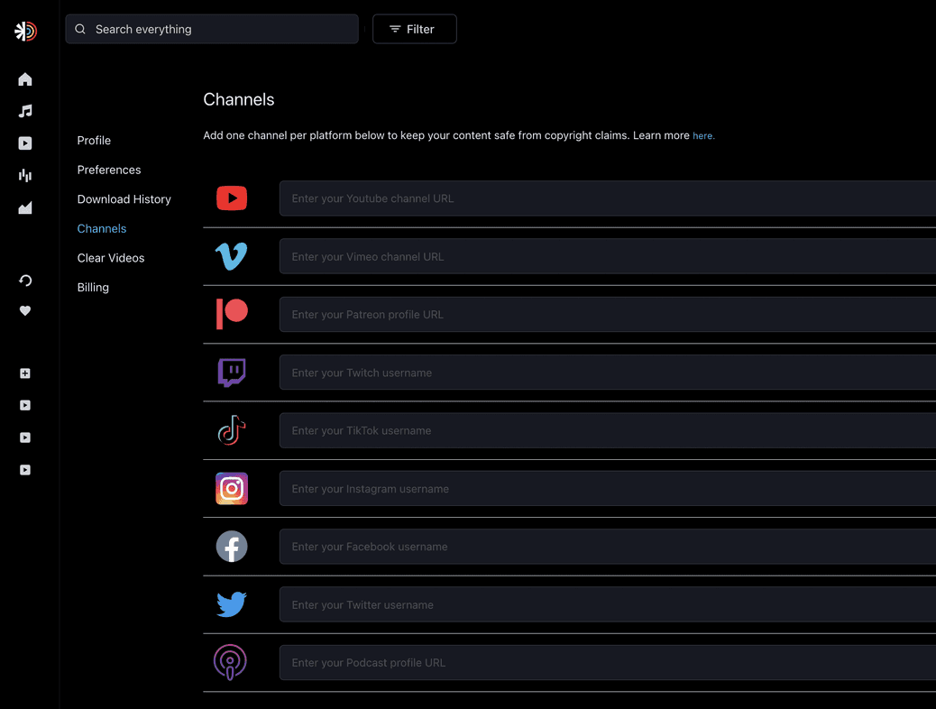The image size is (936, 709).
Task: Open your favorites with the heart icon
Action: 24,310
